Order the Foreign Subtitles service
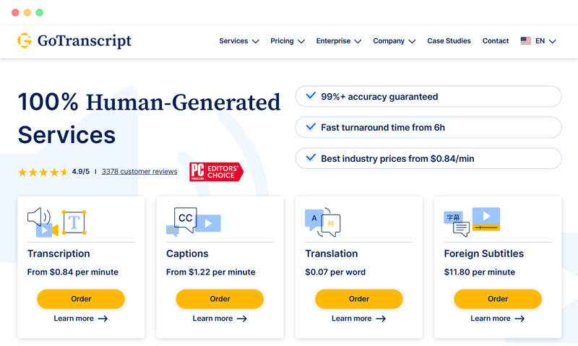Image resolution: width=578 pixels, height=346 pixels. (498, 299)
